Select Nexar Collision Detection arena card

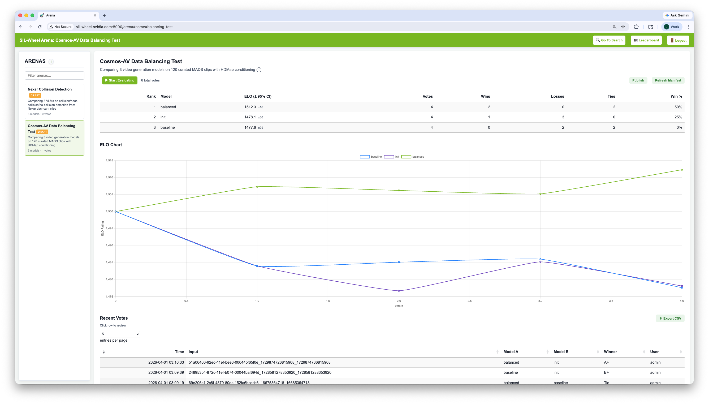(54, 101)
